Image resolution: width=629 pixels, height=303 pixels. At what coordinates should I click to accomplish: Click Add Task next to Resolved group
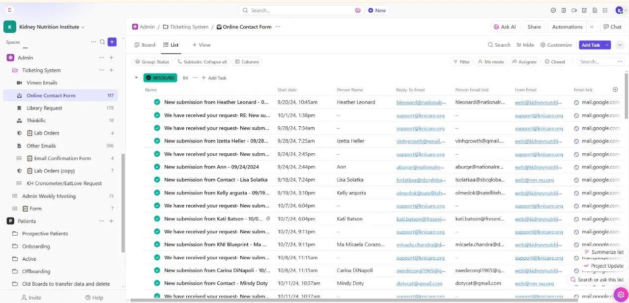tap(214, 78)
